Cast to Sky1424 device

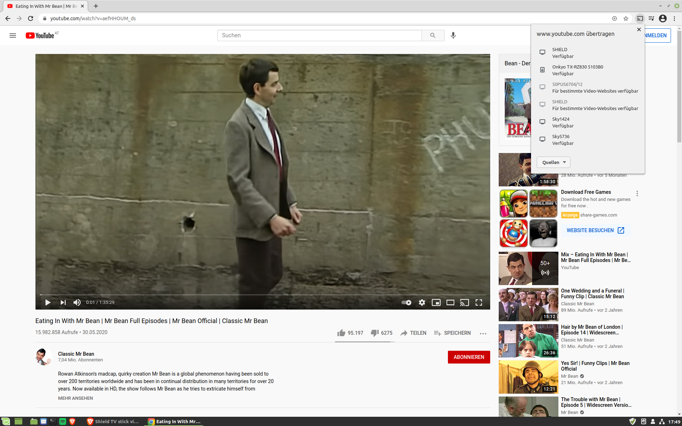pos(588,122)
